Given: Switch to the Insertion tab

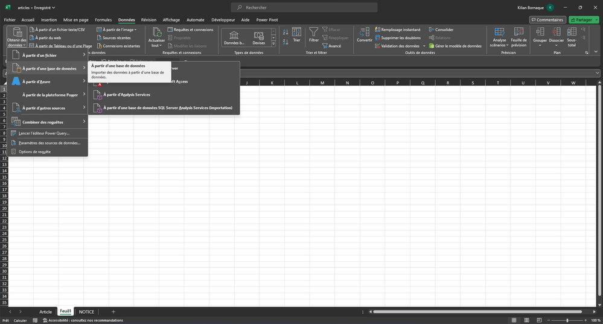Looking at the screenshot, I should tap(49, 19).
